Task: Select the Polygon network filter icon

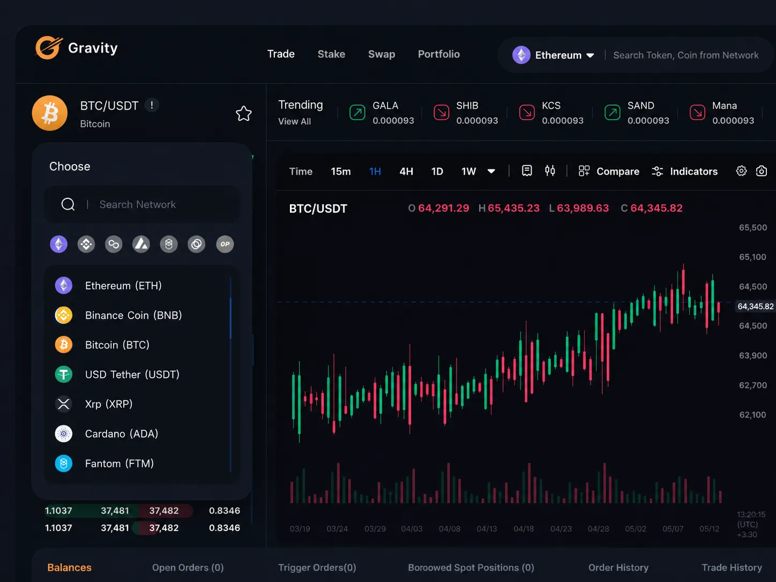Action: point(114,244)
